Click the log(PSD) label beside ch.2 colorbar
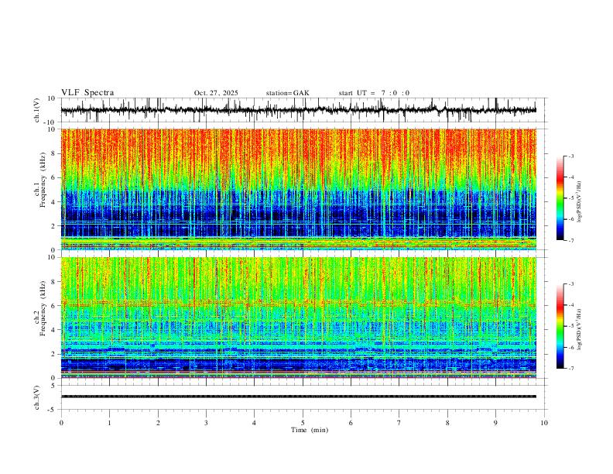The image size is (613, 474). tap(580, 329)
